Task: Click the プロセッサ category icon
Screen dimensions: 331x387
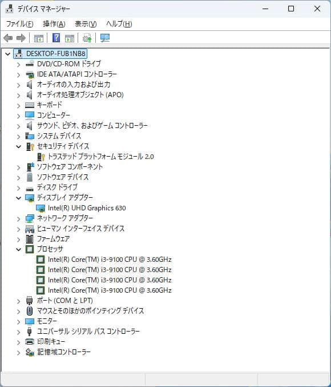Action: (30, 249)
